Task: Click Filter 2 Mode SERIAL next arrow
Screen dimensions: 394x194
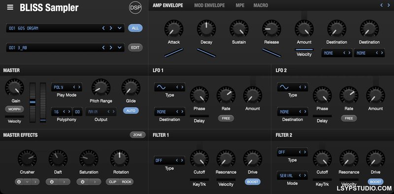Action: 305,176
